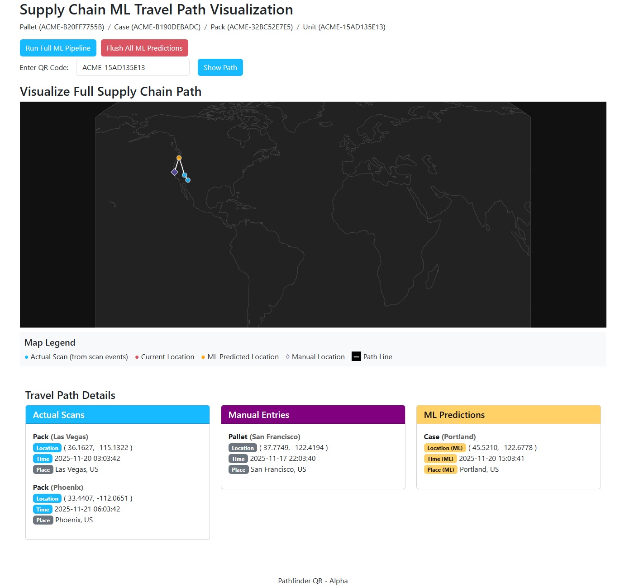The width and height of the screenshot is (634, 586).
Task: Click the blue Actual Scan legend dot
Action: pos(26,357)
